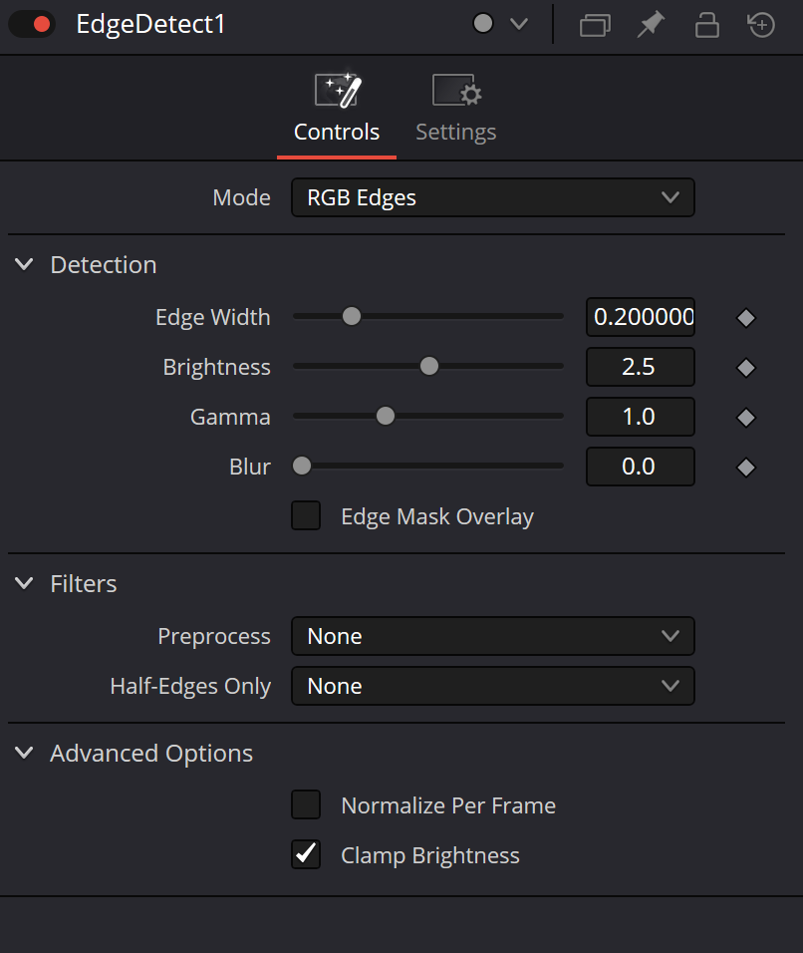803x953 pixels.
Task: Toggle the EdgeDetect1 node enable switch
Action: coord(32,24)
